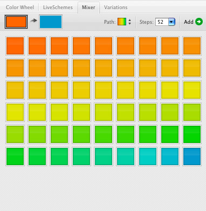Viewport: 206px width, 211px height.
Task: Click the Add button label
Action: (189, 22)
